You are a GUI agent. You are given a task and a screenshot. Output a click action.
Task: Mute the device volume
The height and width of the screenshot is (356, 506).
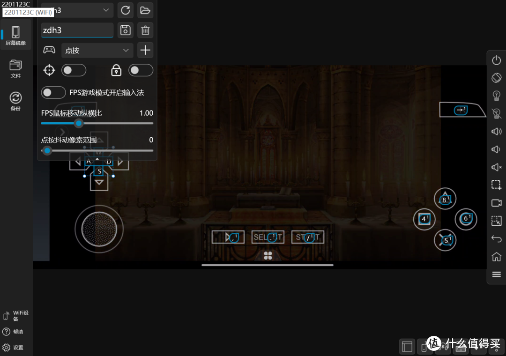tap(496, 167)
